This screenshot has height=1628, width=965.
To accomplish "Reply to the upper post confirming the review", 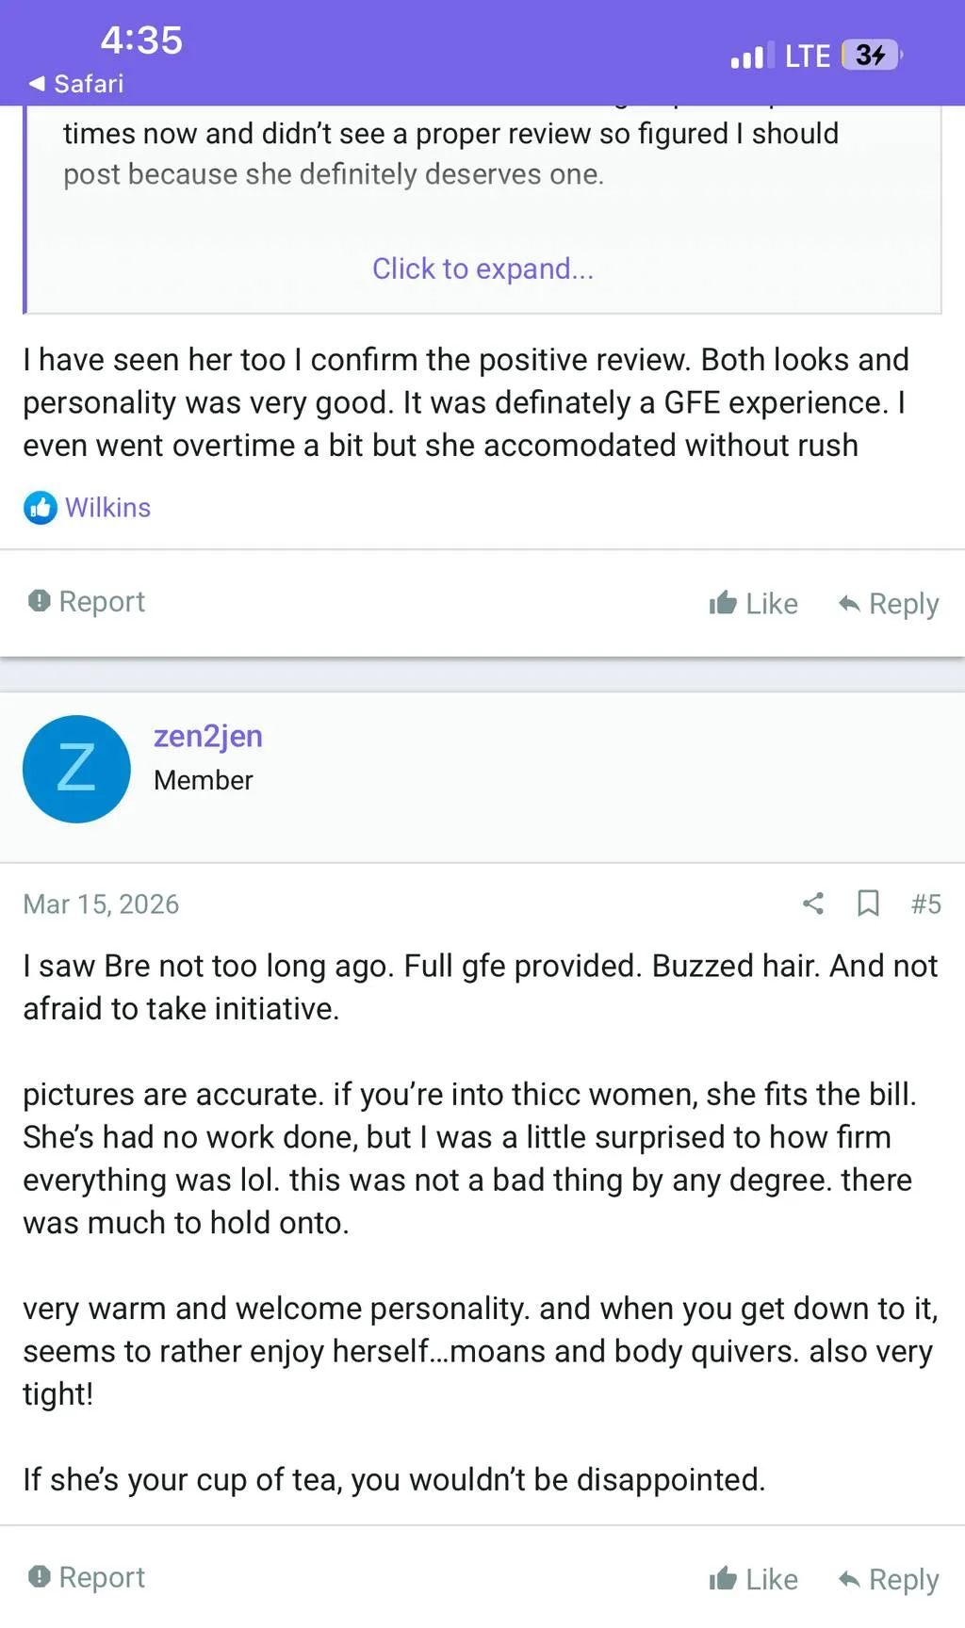I will [x=889, y=603].
